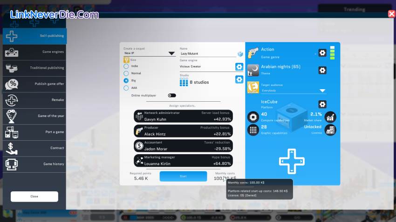Toggle the Online multiplayer switch

coord(172,95)
